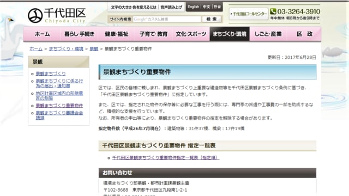Go to ホーム in breadcrumb
Viewport: 349px width, 196px height.
36,48
